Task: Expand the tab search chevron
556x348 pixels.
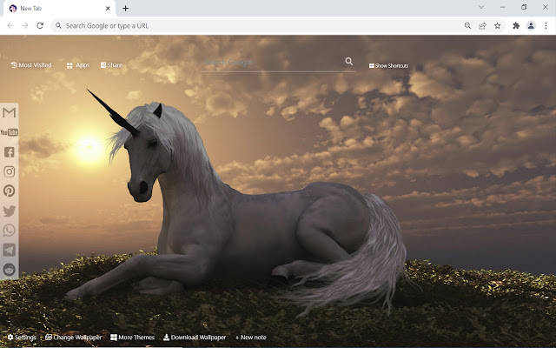Action: (481, 7)
